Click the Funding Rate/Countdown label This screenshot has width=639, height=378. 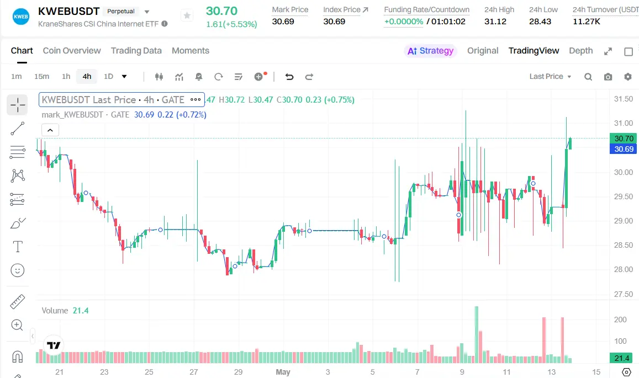pyautogui.click(x=426, y=10)
